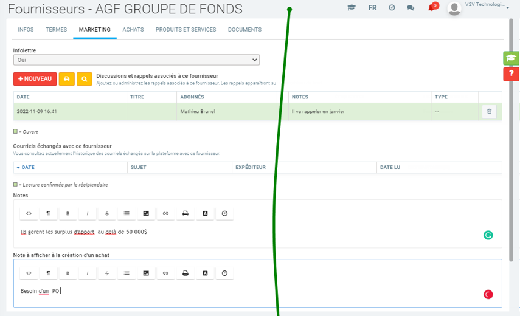Click the yellow print button beside Nouveau
This screenshot has height=316, width=520.
coord(66,79)
